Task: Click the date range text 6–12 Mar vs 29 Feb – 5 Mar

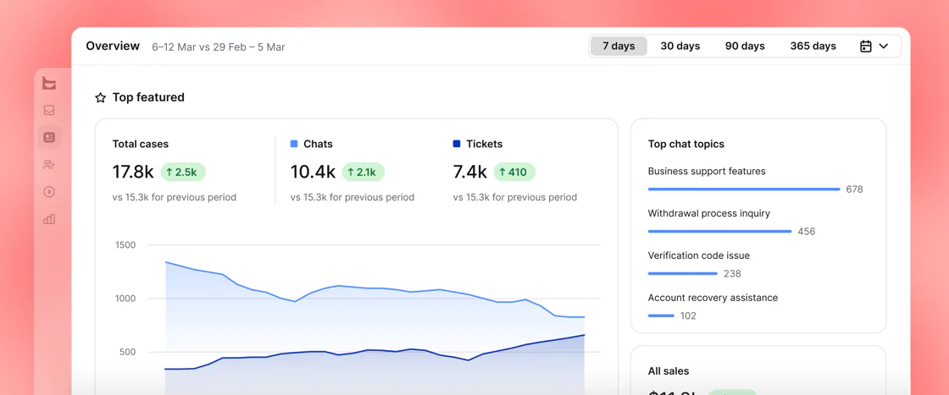Action: point(219,47)
